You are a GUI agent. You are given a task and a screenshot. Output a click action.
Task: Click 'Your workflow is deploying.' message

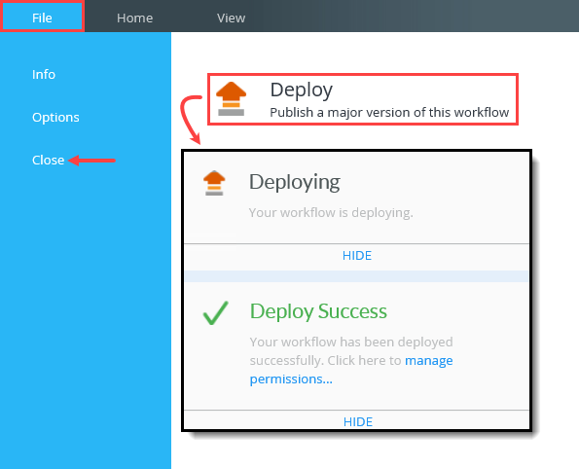point(331,213)
